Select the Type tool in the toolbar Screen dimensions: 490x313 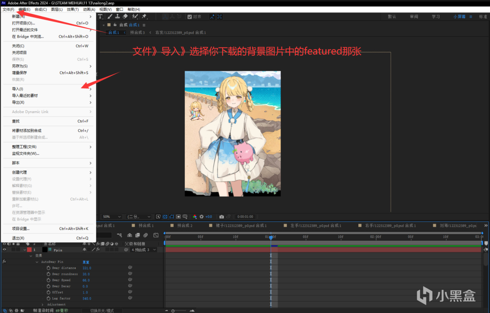101,16
